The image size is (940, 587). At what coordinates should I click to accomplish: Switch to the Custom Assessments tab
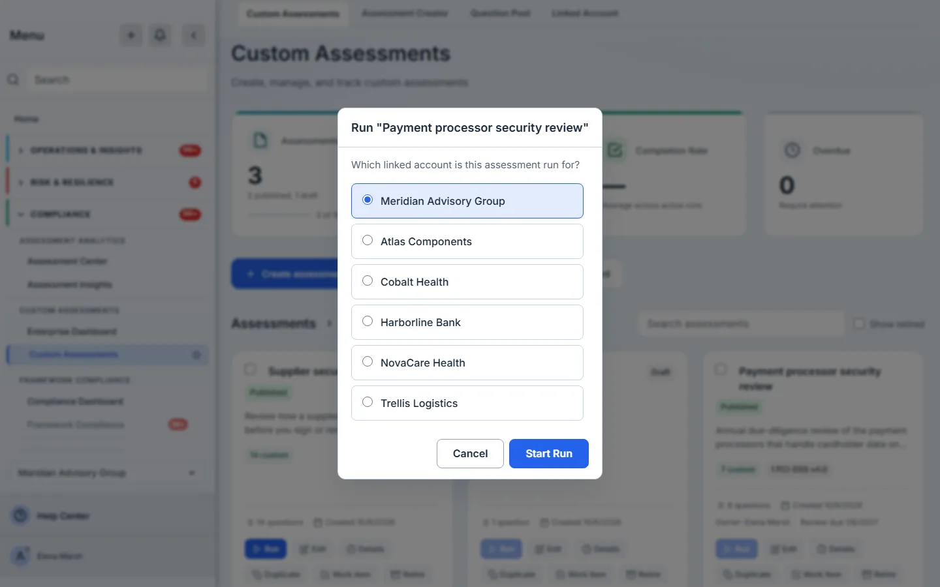click(293, 14)
